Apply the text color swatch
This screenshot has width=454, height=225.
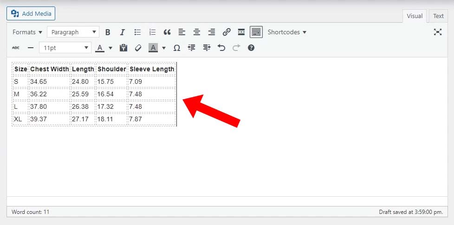click(100, 48)
